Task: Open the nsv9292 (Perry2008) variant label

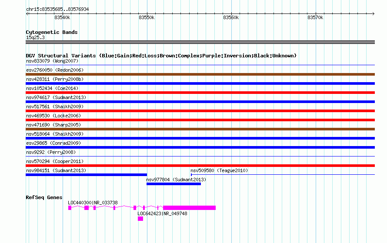Action: [51, 152]
